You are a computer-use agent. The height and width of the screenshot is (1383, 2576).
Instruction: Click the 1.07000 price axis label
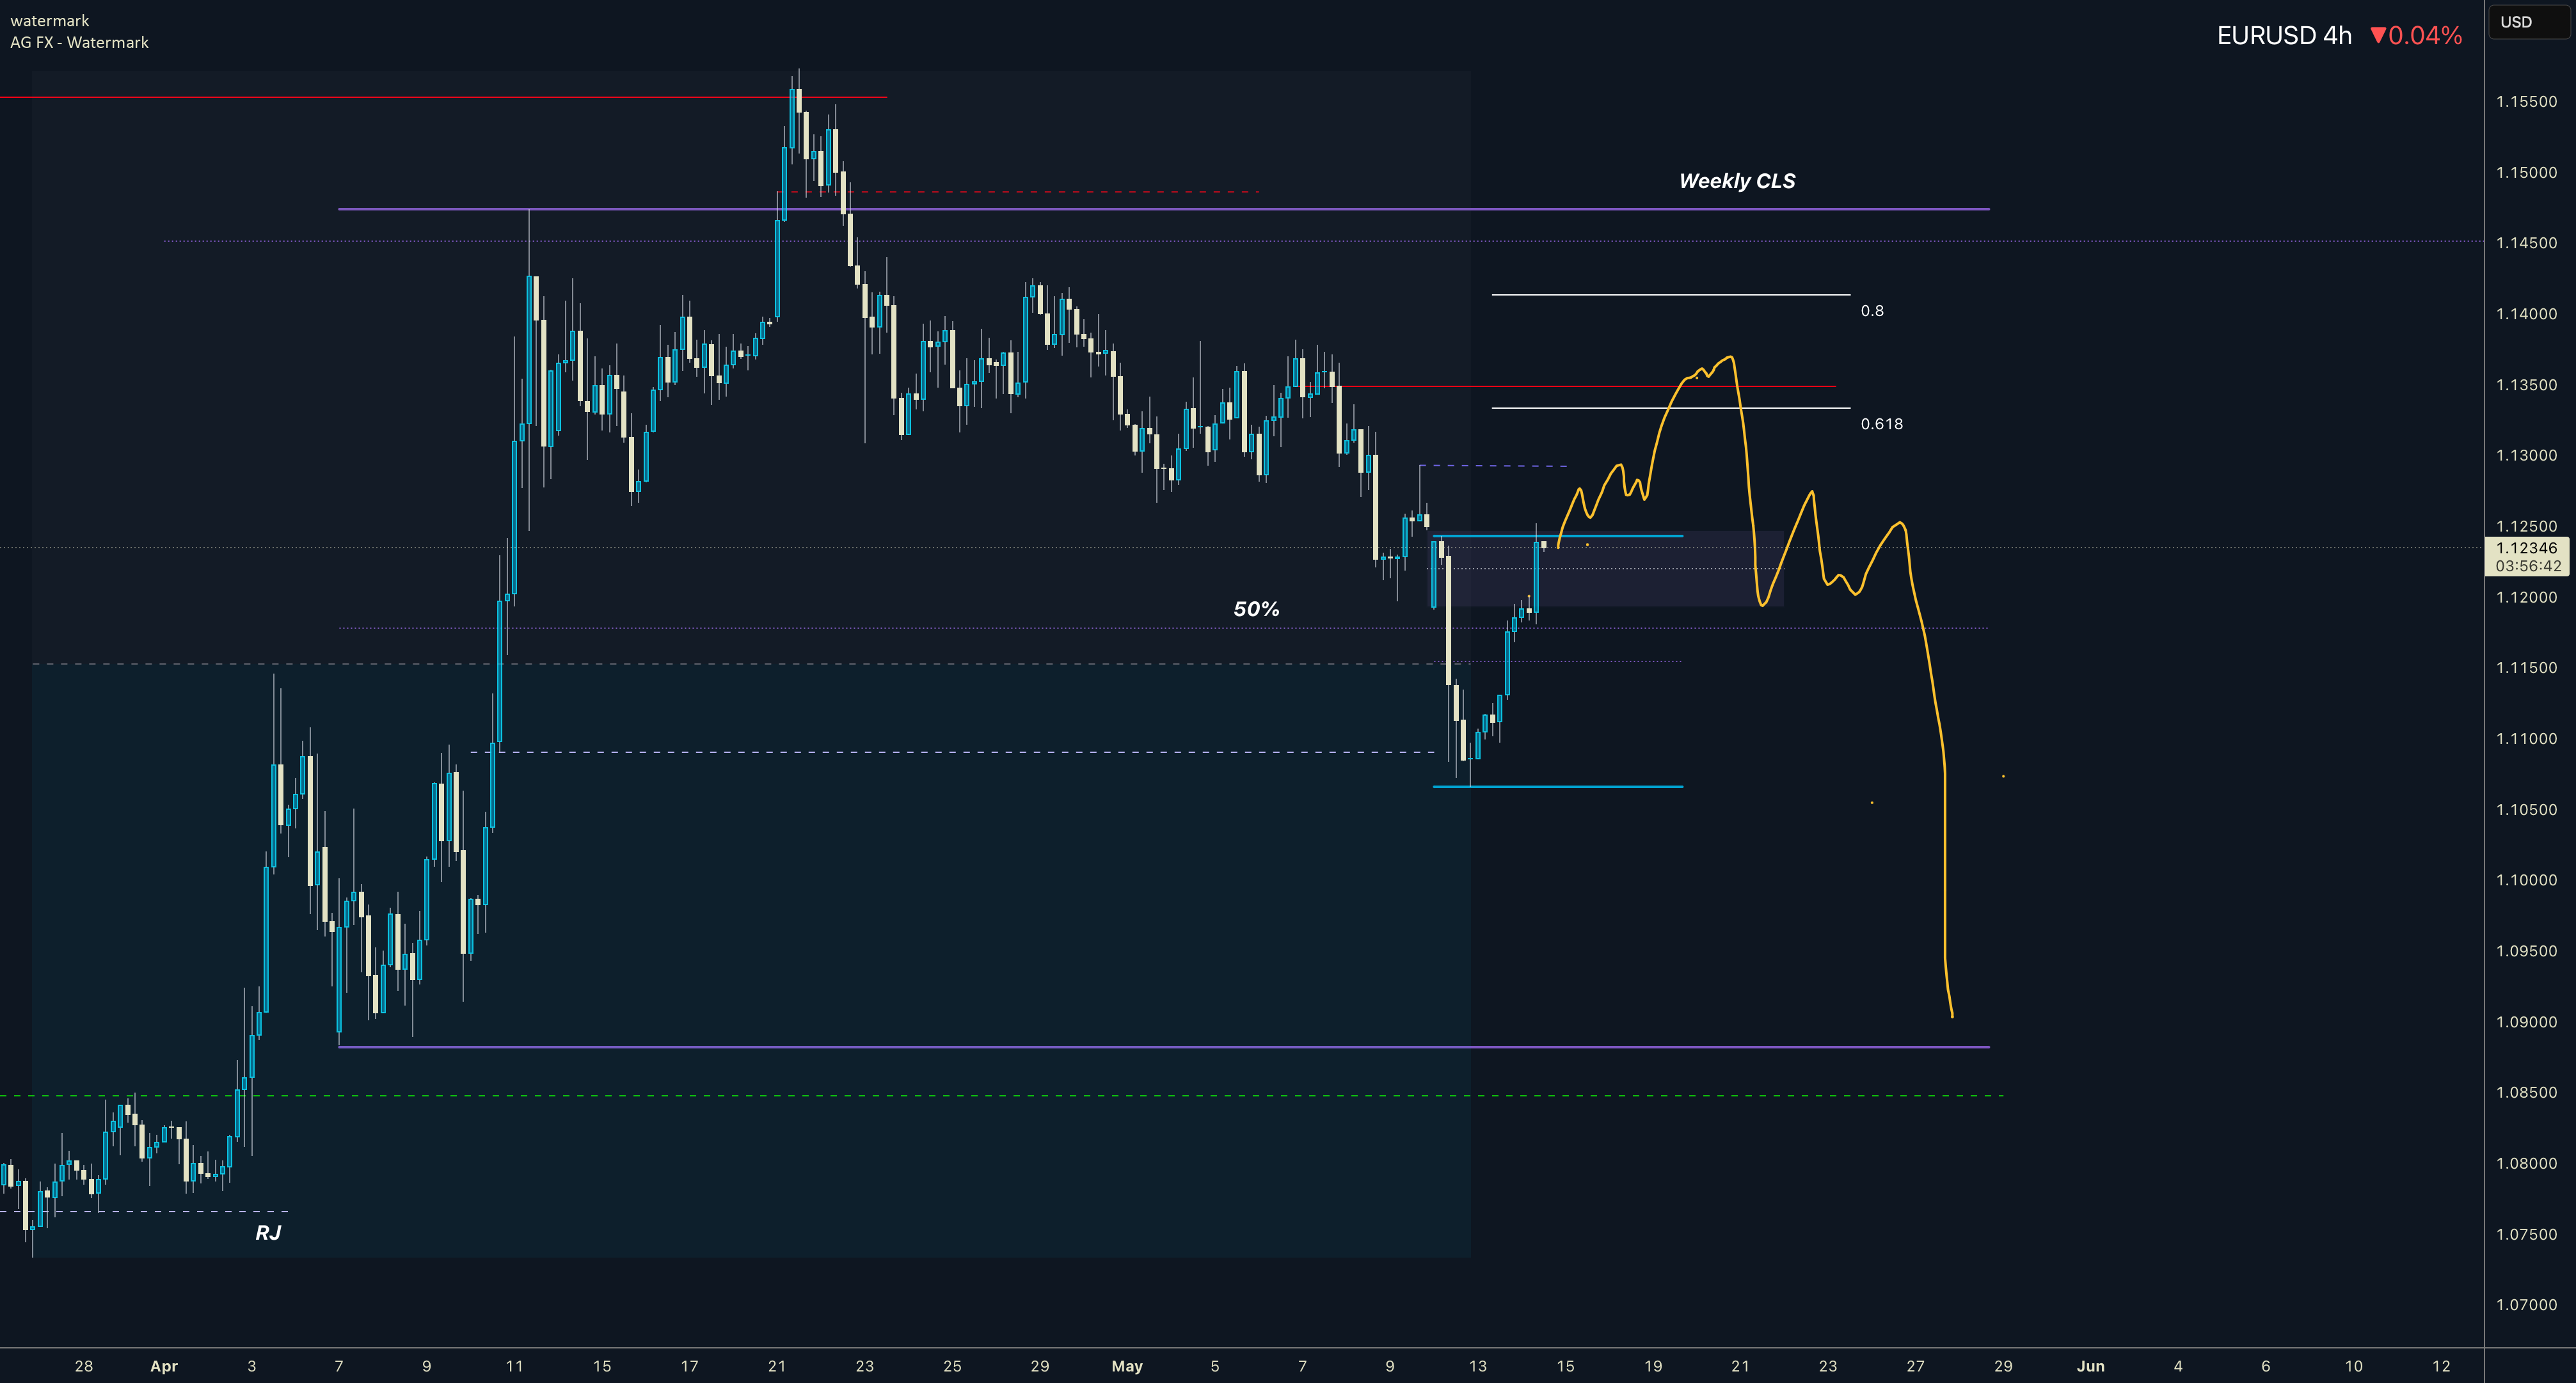[2526, 1305]
